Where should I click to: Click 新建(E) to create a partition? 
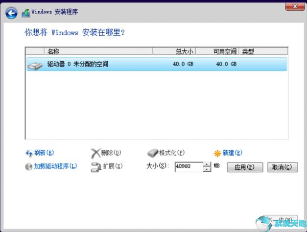(x=233, y=153)
